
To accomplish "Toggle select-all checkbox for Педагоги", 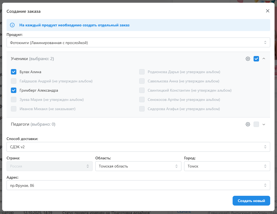I will pos(256,124).
